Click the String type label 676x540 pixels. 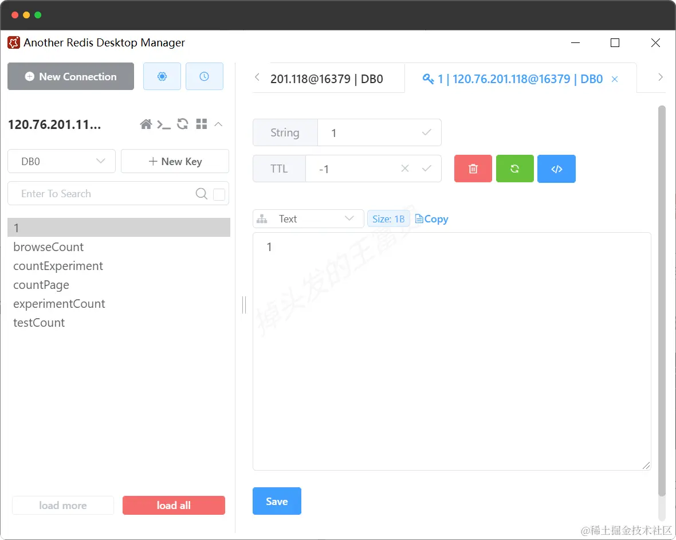click(285, 132)
